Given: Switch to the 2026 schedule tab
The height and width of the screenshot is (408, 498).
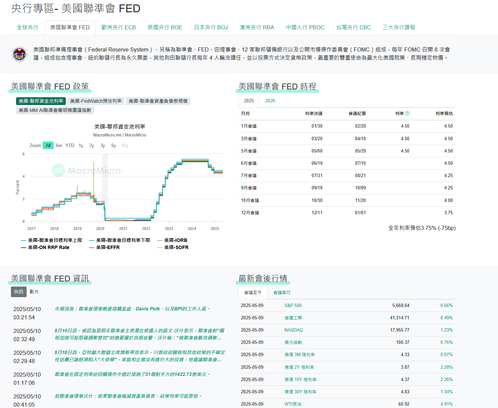Looking at the screenshot, I should tap(270, 101).
